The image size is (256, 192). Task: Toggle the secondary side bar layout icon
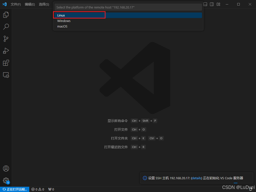[x=212, y=4]
